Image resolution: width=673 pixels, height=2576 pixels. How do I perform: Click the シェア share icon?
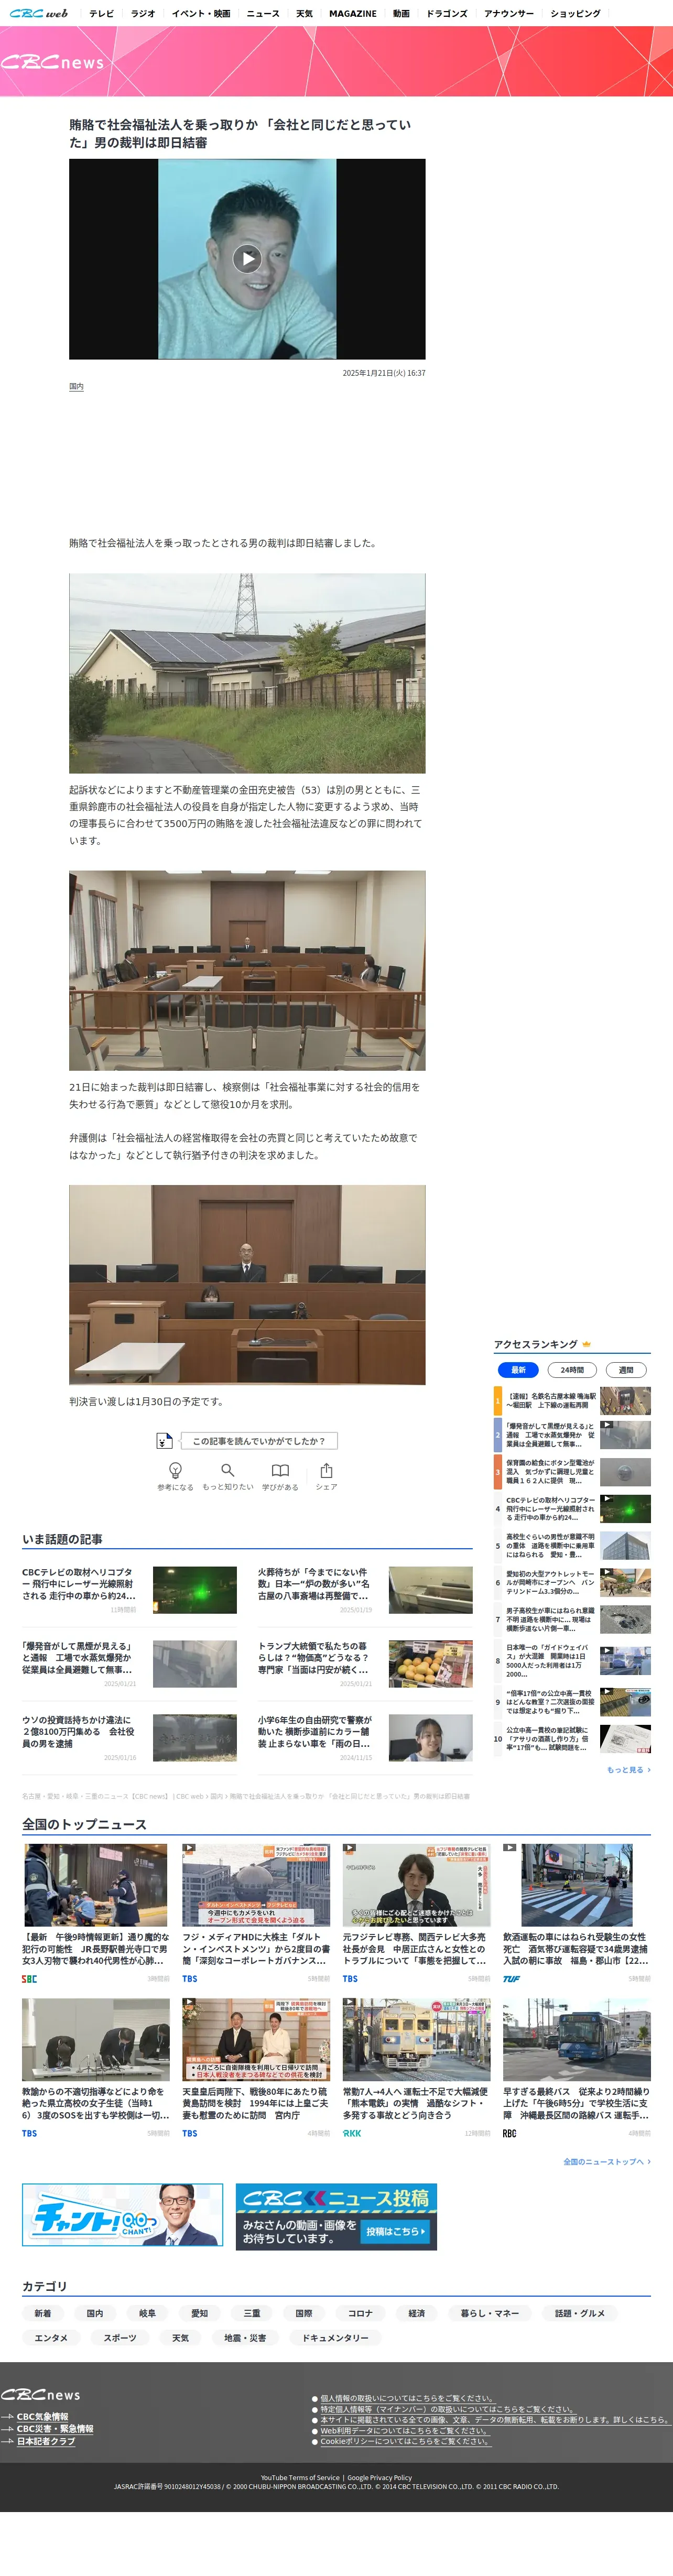326,1470
